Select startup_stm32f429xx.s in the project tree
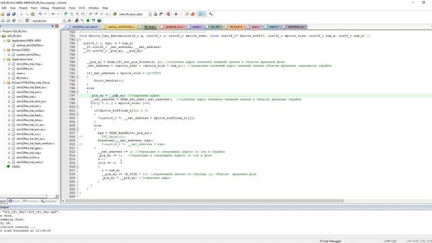Image resolution: width=432 pixels, height=243 pixels. [30, 45]
